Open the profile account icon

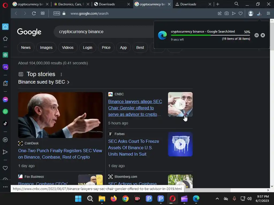click(x=250, y=13)
